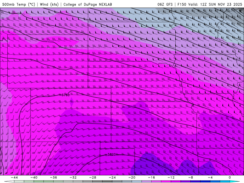Click the -28 color scale tick label
This screenshot has width=244, height=183.
tap(93, 178)
